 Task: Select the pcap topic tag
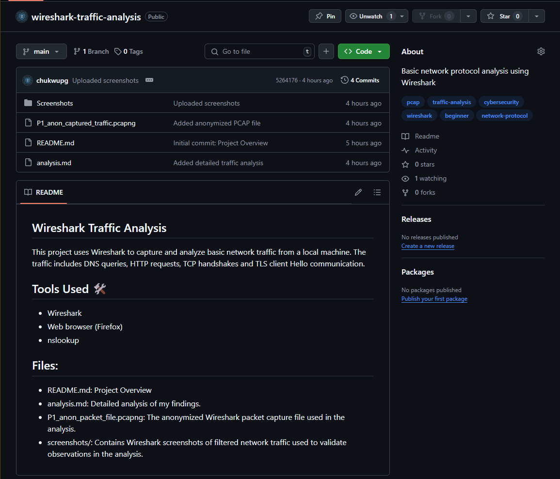(413, 102)
